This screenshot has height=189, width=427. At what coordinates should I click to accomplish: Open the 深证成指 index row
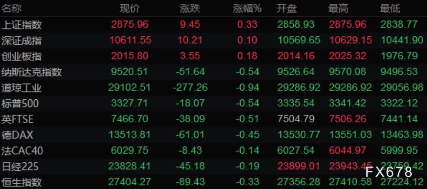point(213,41)
